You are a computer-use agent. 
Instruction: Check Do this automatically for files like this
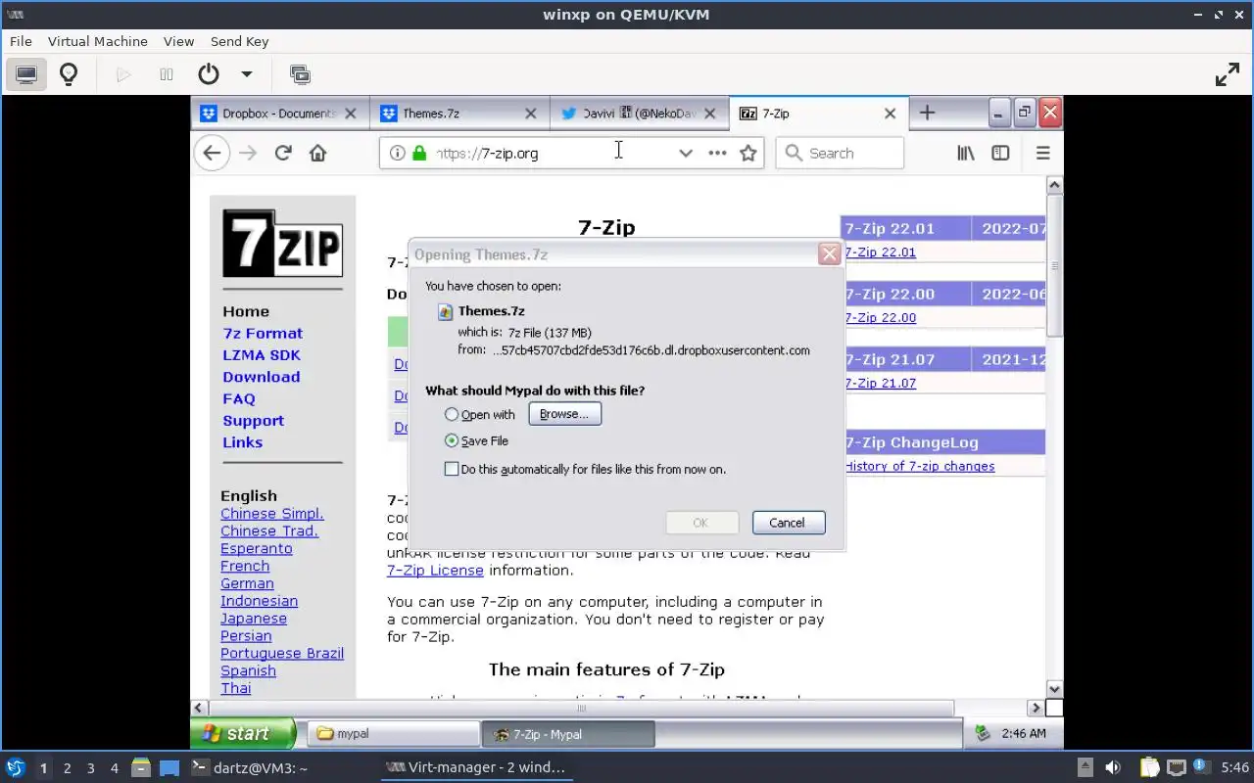pos(452,469)
